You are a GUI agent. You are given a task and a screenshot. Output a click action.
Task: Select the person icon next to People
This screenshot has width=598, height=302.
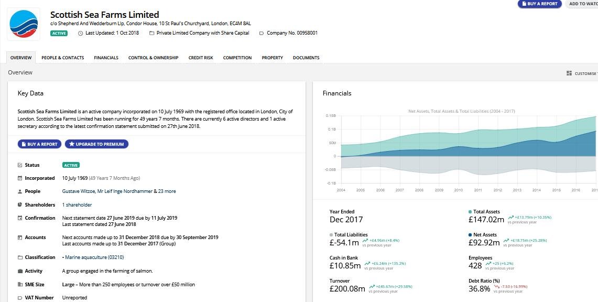click(x=21, y=191)
